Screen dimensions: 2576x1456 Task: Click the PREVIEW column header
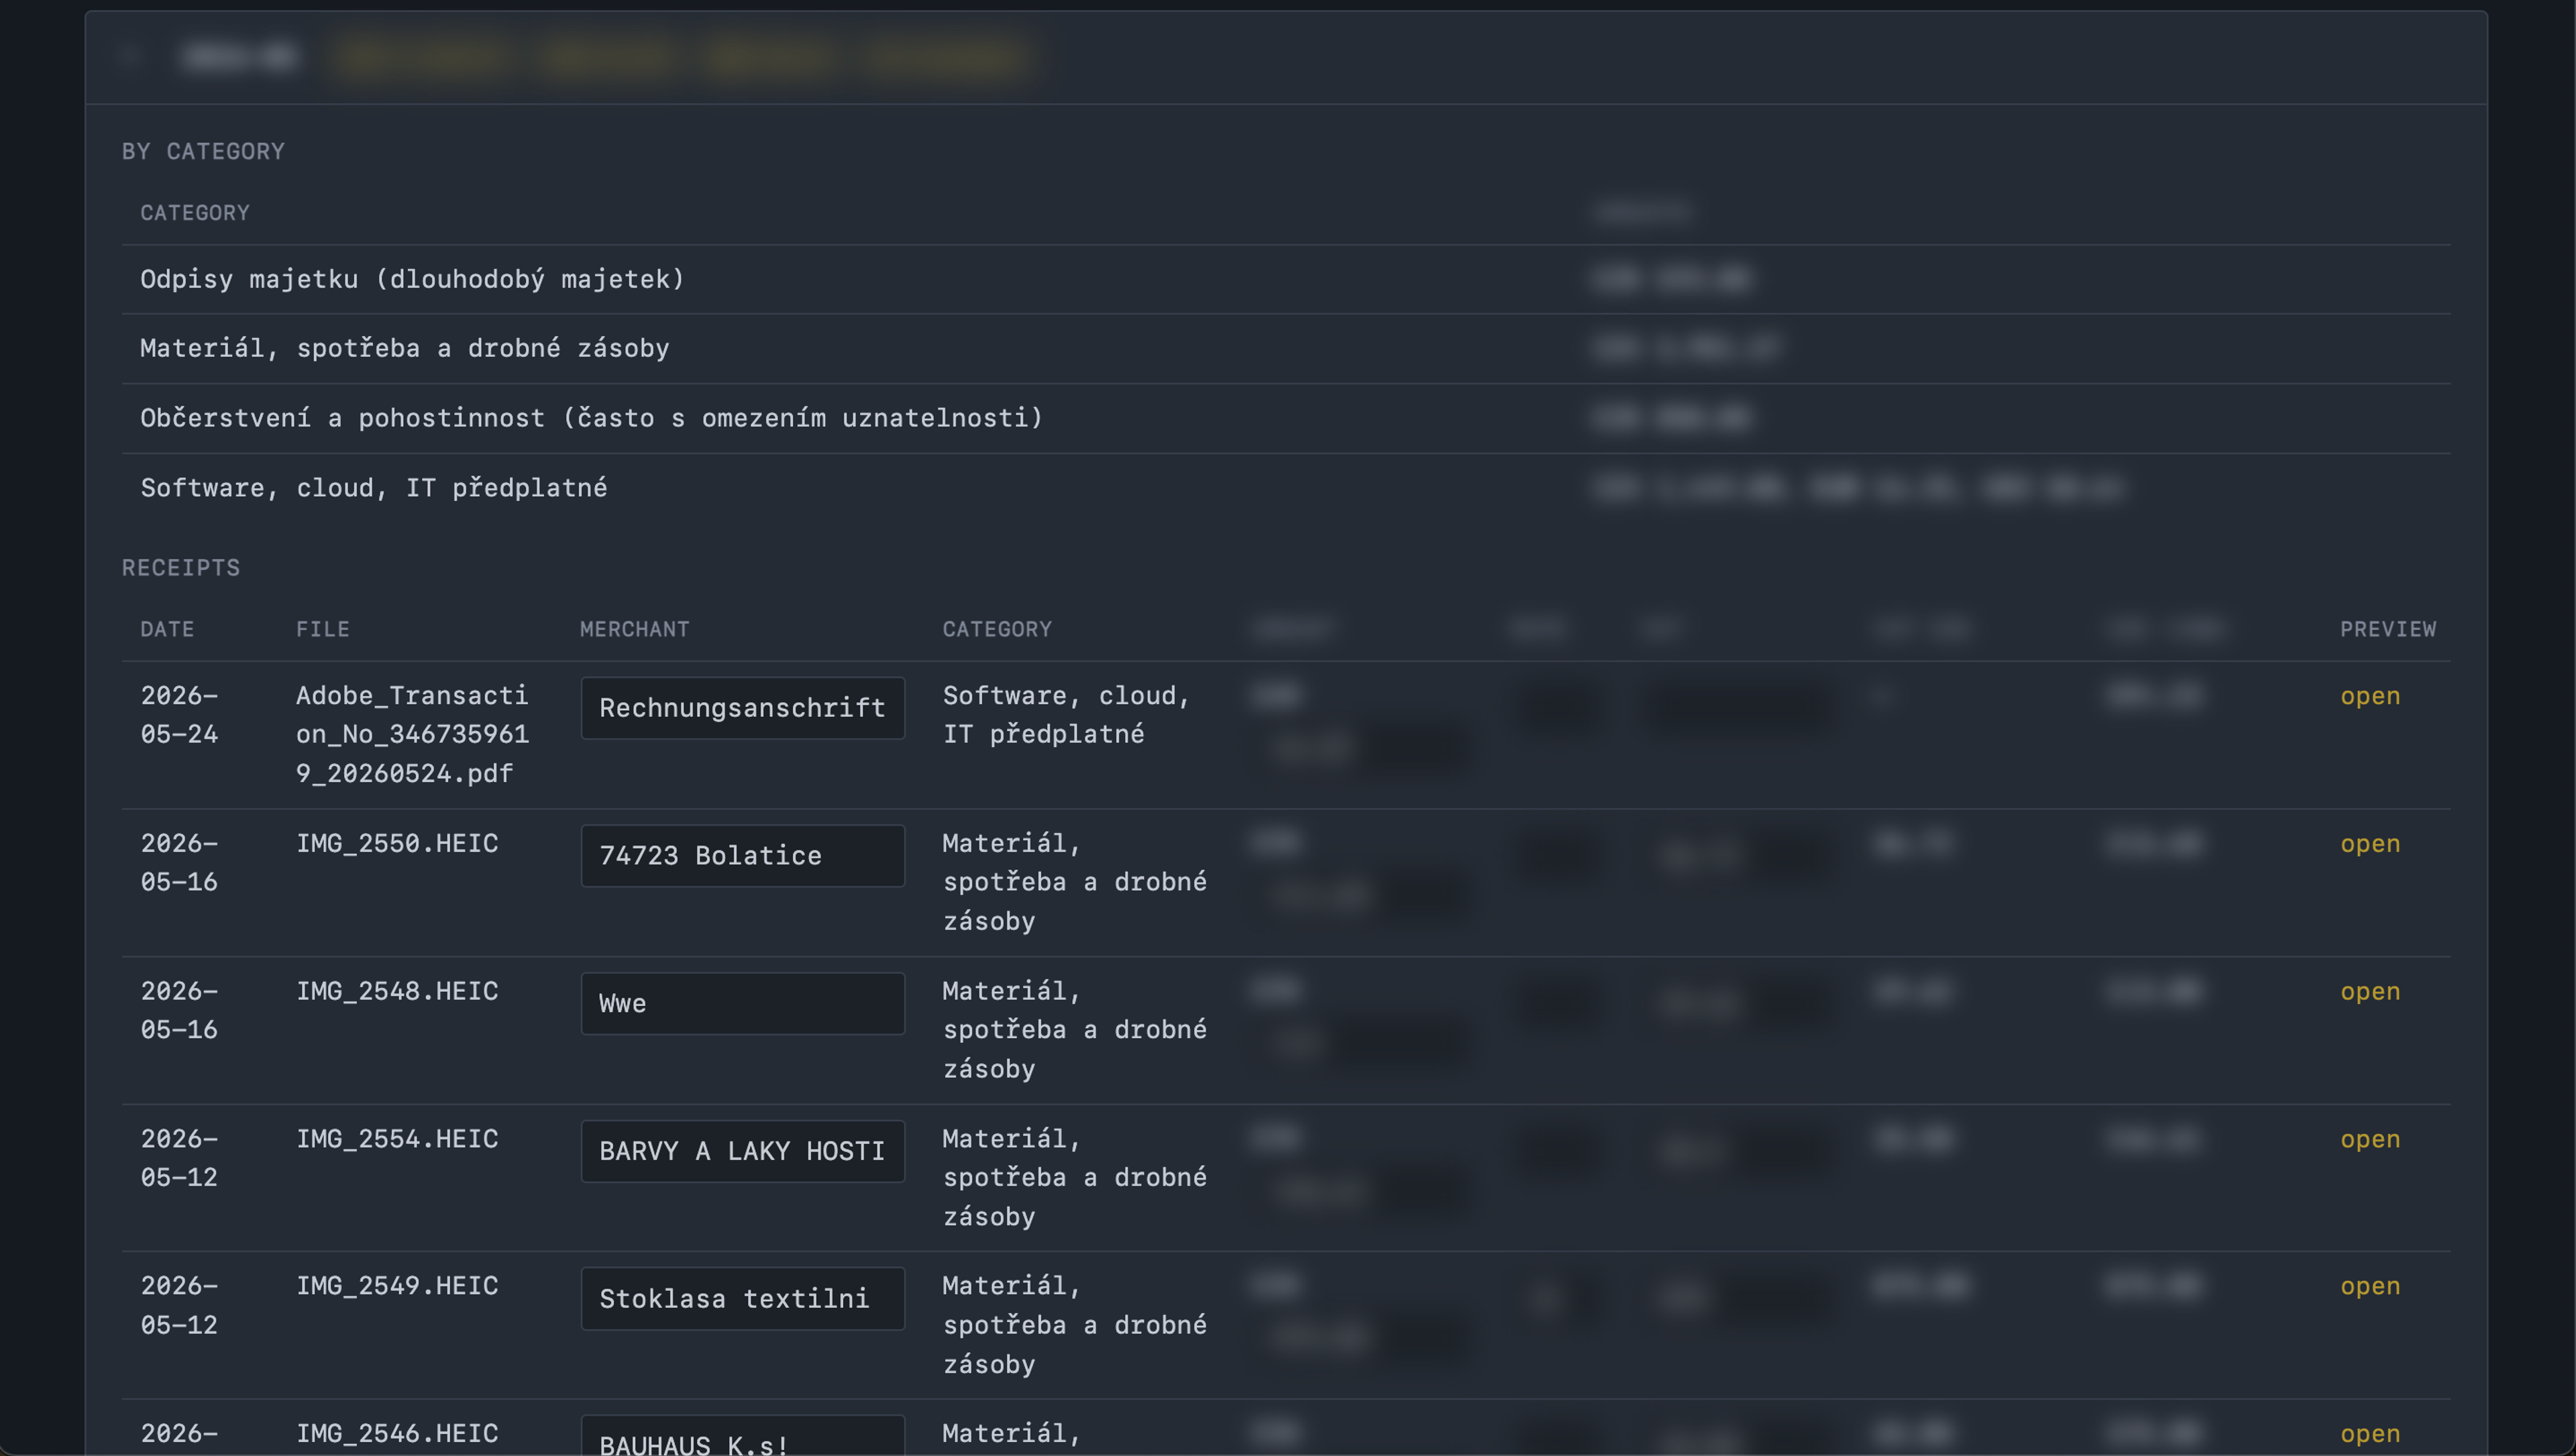click(2388, 630)
